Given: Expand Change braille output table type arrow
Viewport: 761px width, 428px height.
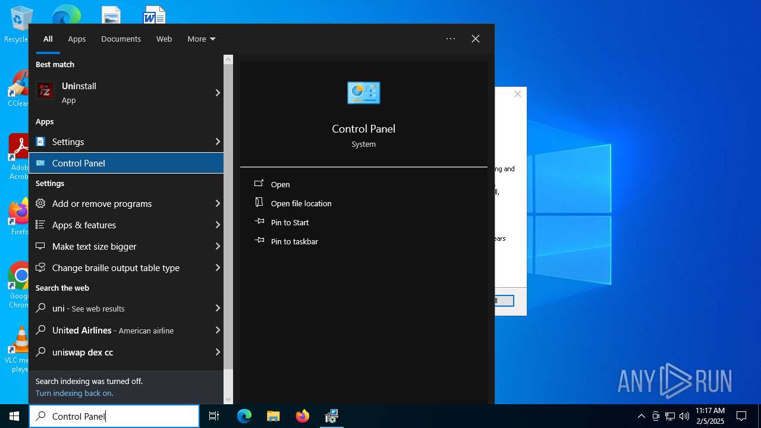Looking at the screenshot, I should (218, 267).
